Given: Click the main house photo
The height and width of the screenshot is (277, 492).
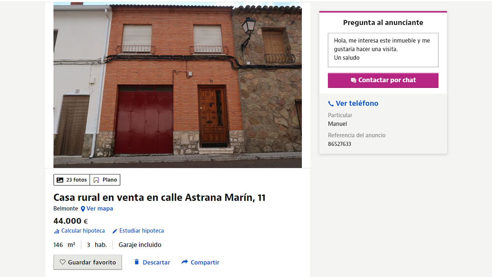Looking at the screenshot, I should (x=178, y=85).
